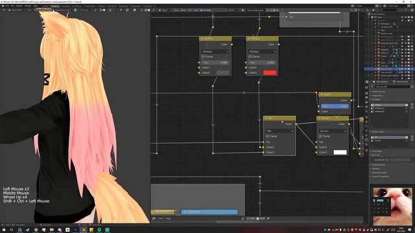Click the Scene Collection row in the outliner
Screen dimensions: 415x233
[x=377, y=14]
